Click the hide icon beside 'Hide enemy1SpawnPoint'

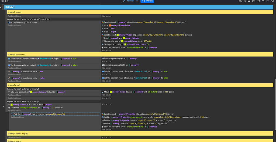(103, 26)
